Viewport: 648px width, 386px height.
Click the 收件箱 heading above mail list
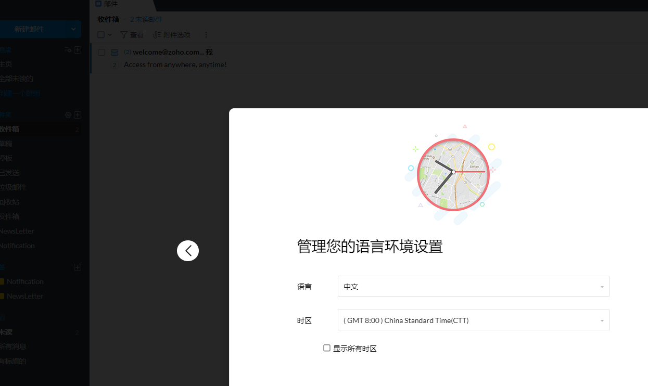[108, 19]
